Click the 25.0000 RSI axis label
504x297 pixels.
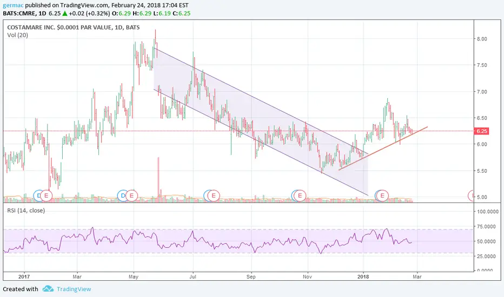pyautogui.click(x=486, y=256)
